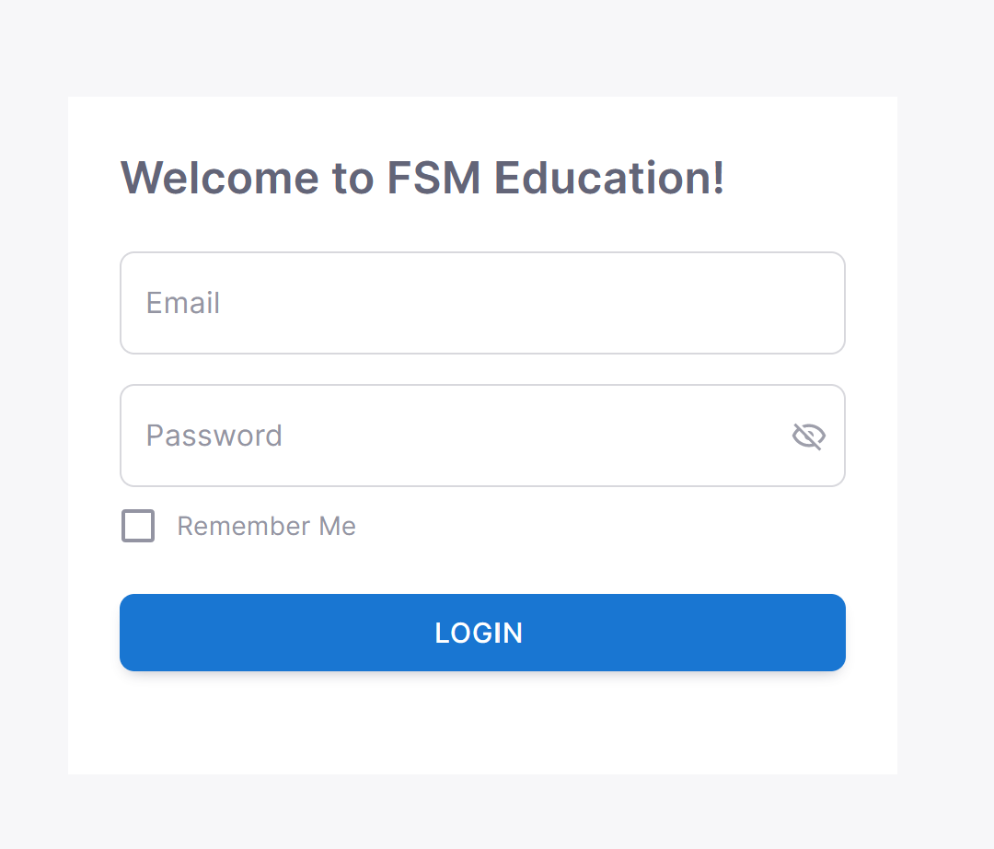Click the LOGIN text label
The image size is (994, 849).
point(479,633)
